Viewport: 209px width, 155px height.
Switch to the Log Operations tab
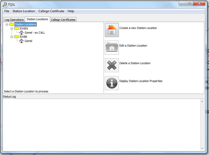tap(14, 20)
